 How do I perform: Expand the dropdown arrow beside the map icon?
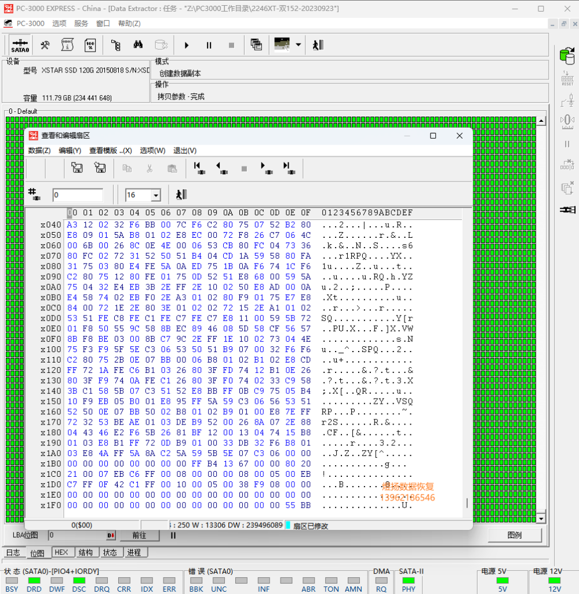(x=298, y=45)
